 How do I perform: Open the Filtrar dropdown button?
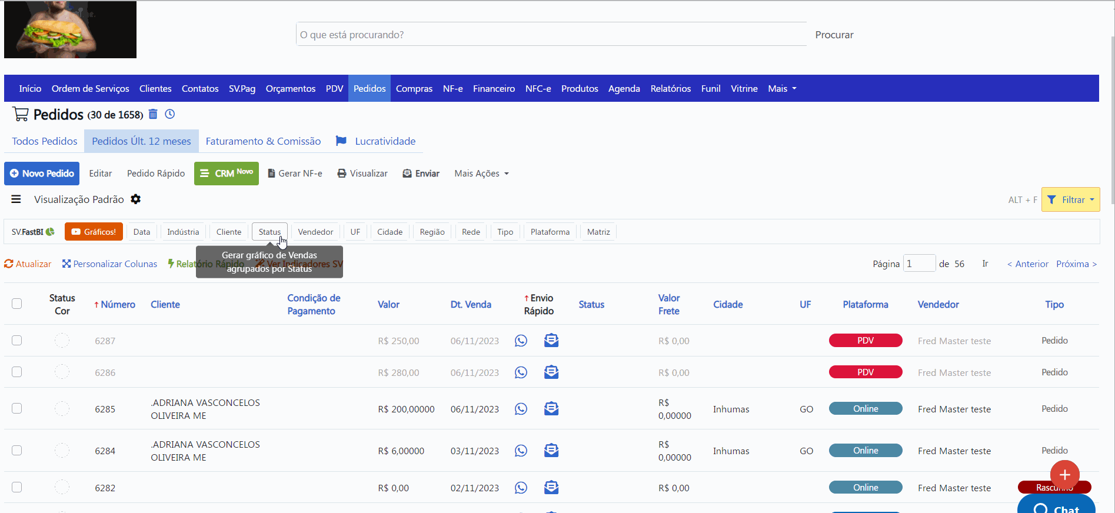(1070, 199)
